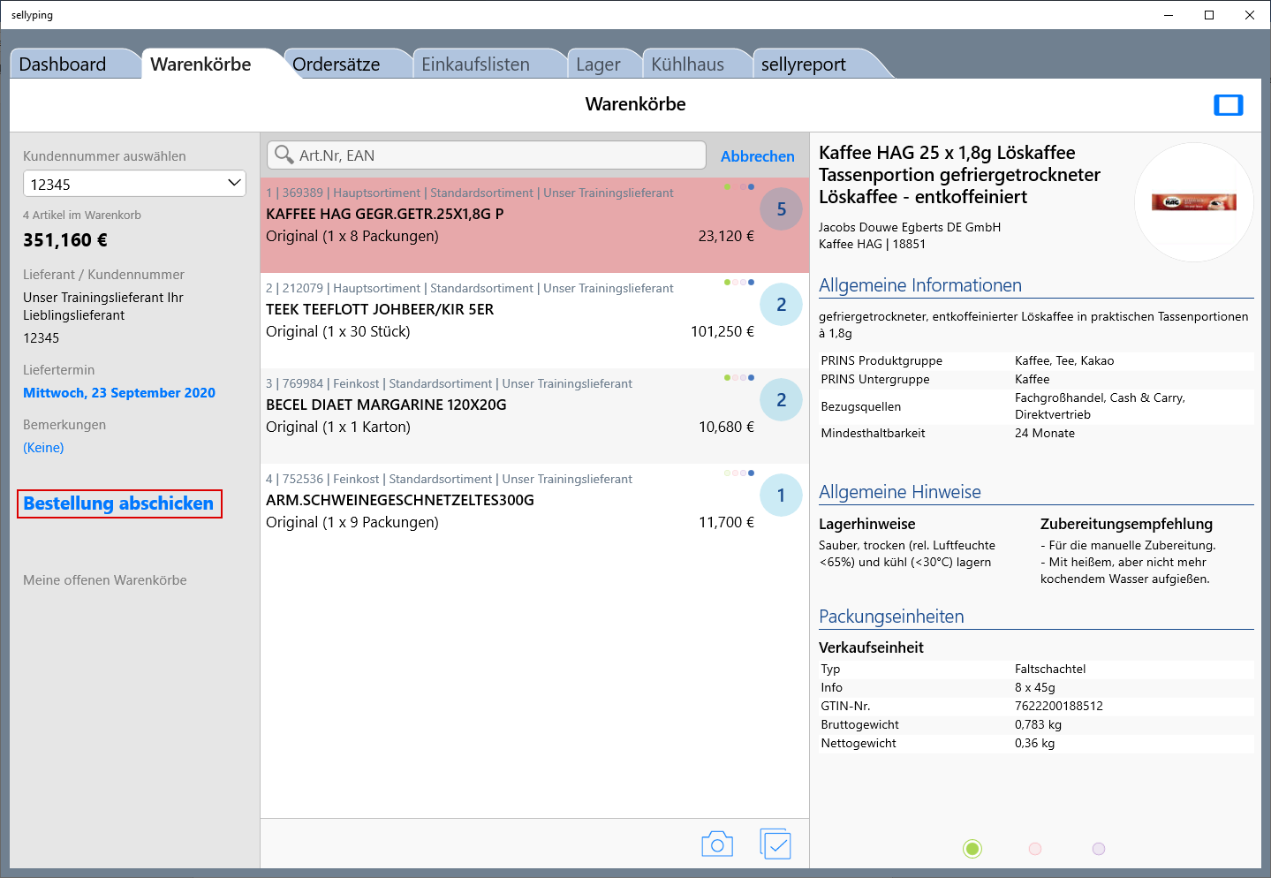Click quantity badge for BECEL DIAET MARGARINE
The width and height of the screenshot is (1271, 878).
click(x=781, y=400)
